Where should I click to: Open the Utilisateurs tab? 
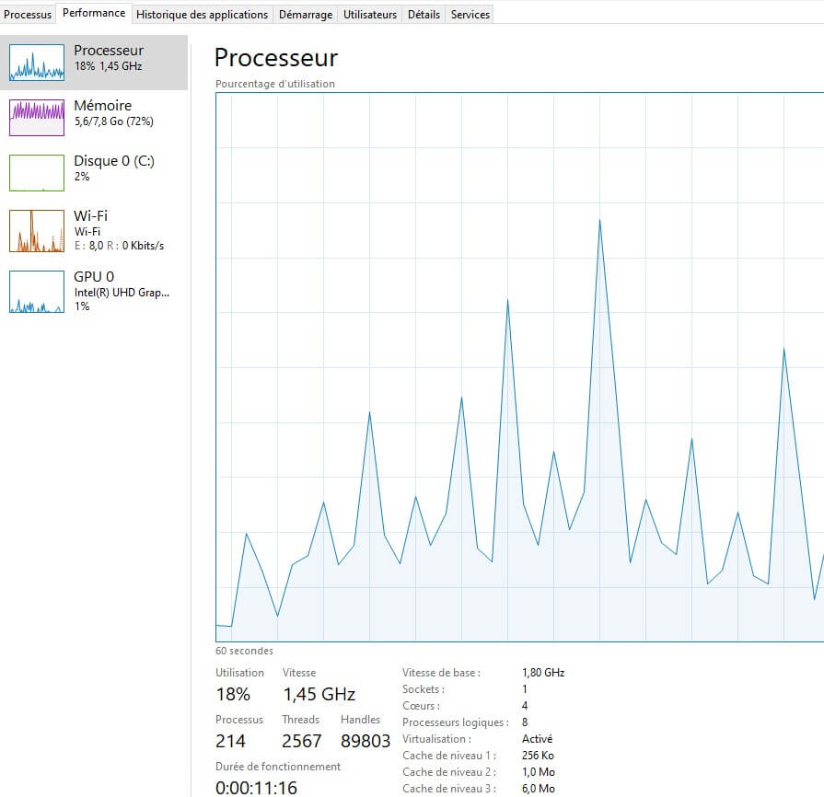point(370,15)
